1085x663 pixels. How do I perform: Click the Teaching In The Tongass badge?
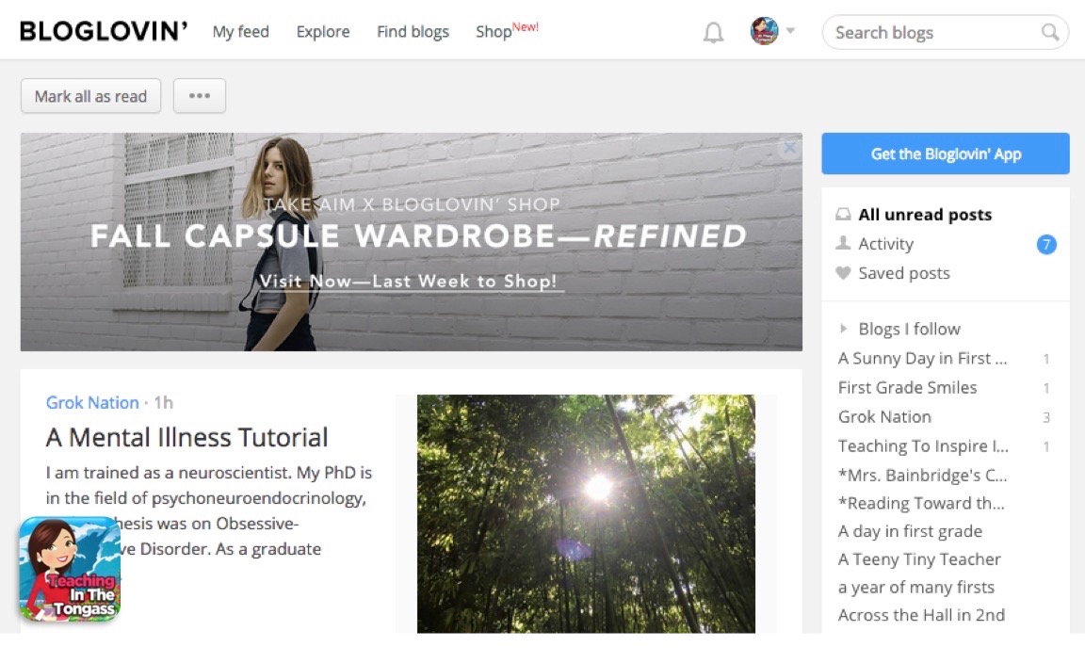tap(69, 569)
